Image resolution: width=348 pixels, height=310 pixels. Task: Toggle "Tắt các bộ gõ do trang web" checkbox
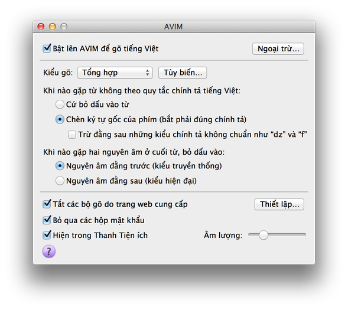tap(47, 204)
